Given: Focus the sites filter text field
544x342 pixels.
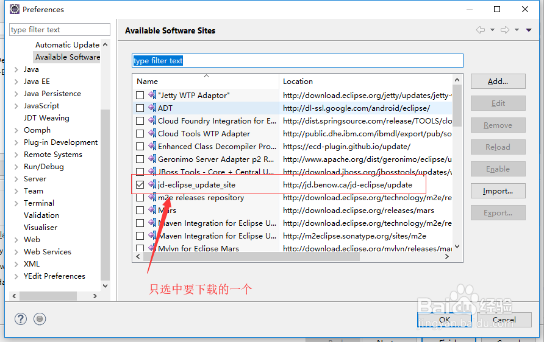Looking at the screenshot, I should [298, 61].
